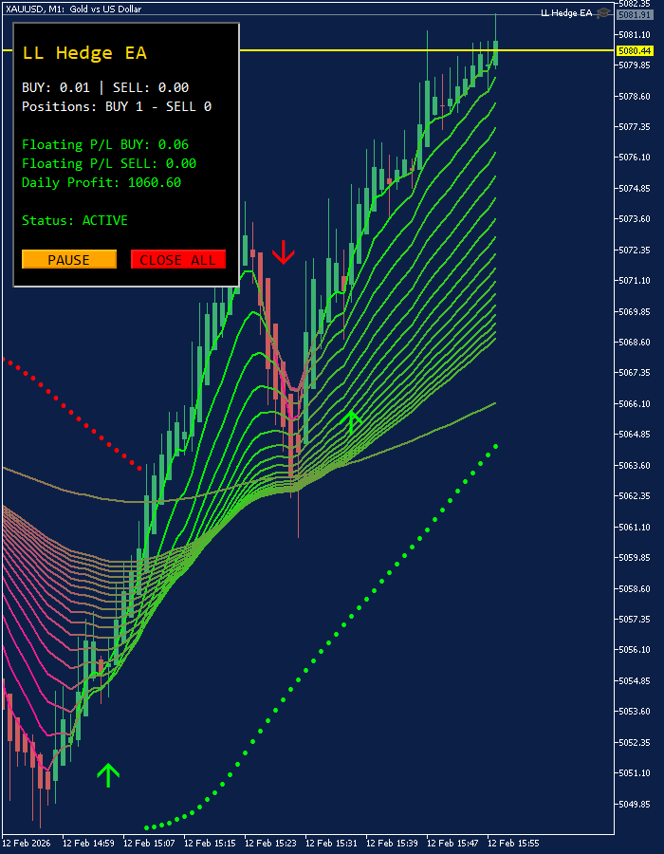Click the 5069.85 price scale value
Viewport: 664px width, 854px height.
(x=636, y=311)
